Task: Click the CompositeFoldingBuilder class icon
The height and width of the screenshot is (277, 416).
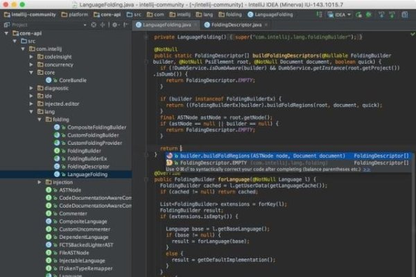Action: tap(57, 127)
